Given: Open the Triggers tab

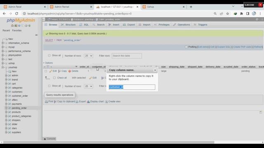Looking at the screenshot, I should click(200, 25).
